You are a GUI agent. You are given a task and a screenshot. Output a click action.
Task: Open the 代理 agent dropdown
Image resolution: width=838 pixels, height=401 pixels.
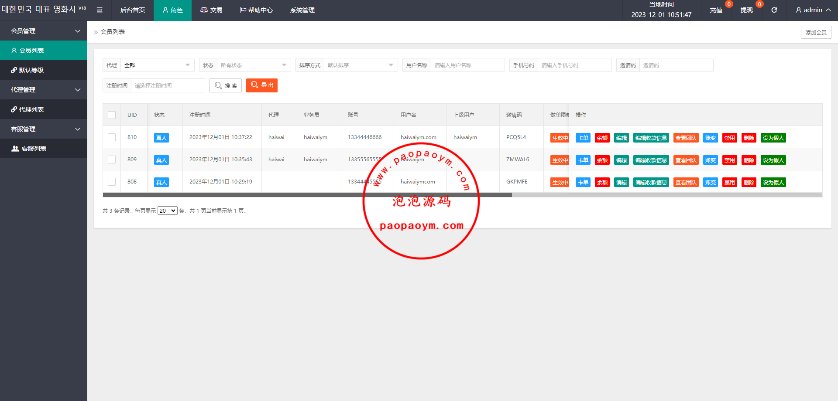pyautogui.click(x=158, y=65)
